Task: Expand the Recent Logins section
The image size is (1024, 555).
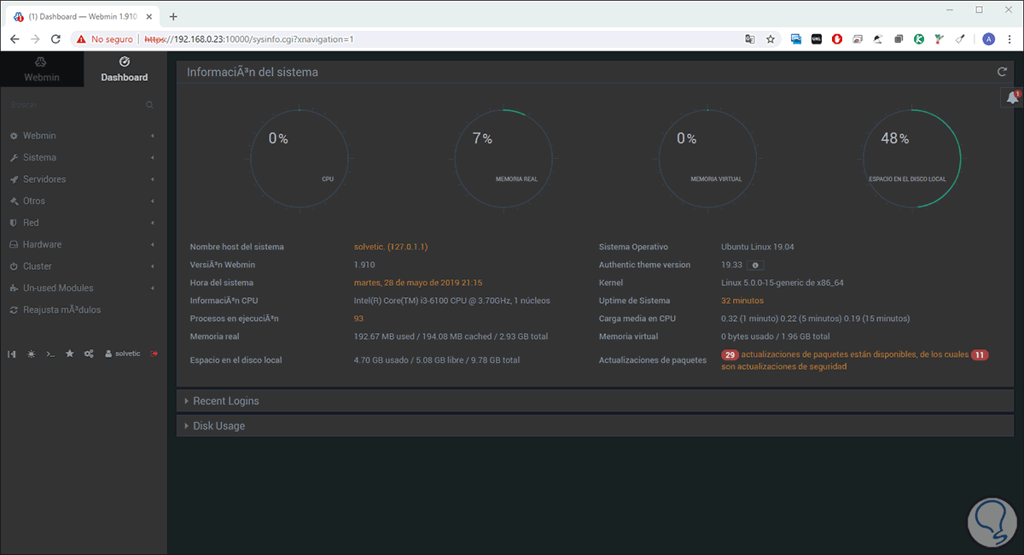Action: tap(595, 400)
